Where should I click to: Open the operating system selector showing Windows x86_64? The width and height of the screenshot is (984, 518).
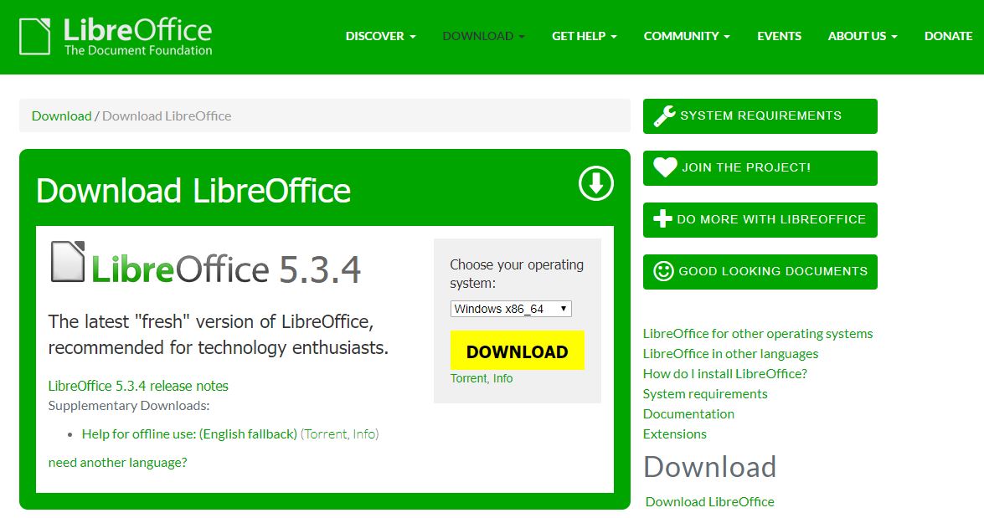[511, 309]
